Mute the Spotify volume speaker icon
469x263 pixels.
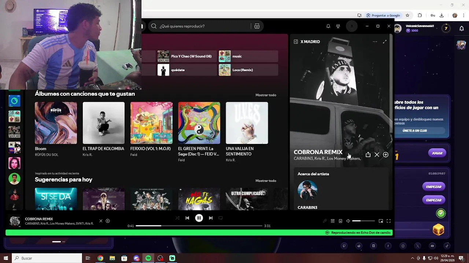pyautogui.click(x=348, y=221)
